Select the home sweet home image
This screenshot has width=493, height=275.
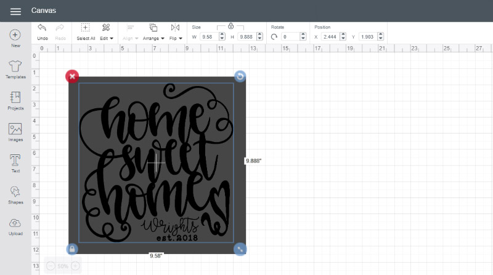[157, 163]
